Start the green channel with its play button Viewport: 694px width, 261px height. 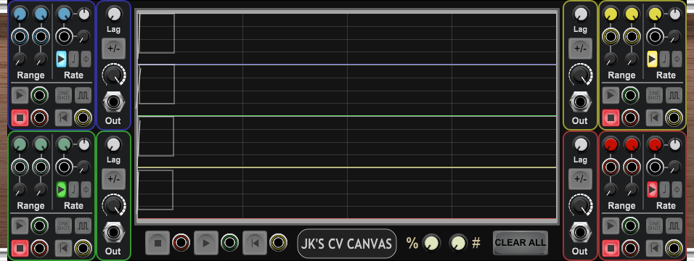click(x=20, y=225)
